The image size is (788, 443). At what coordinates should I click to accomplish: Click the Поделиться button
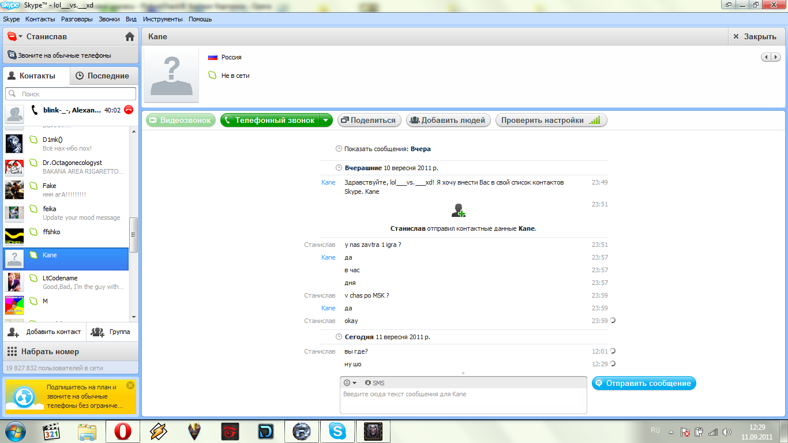(368, 121)
